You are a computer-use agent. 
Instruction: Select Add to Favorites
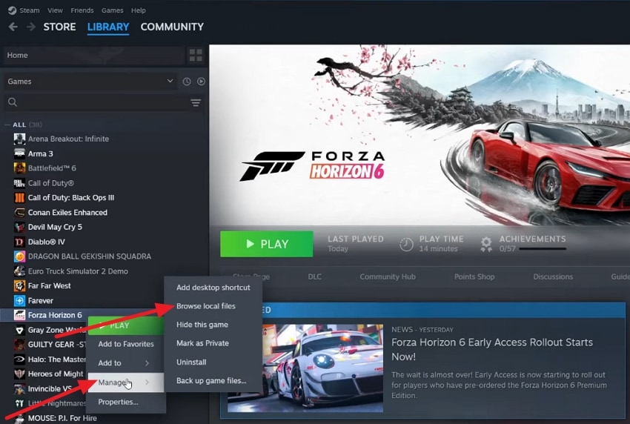point(126,344)
